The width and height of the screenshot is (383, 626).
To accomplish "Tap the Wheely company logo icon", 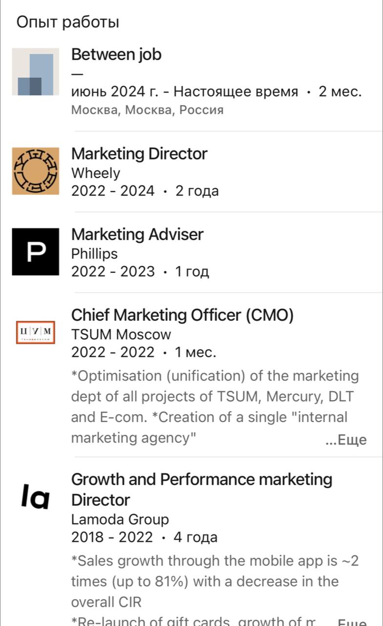I will tap(35, 171).
